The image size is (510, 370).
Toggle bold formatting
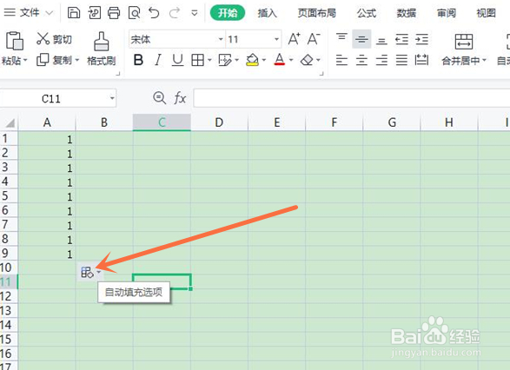[138, 60]
